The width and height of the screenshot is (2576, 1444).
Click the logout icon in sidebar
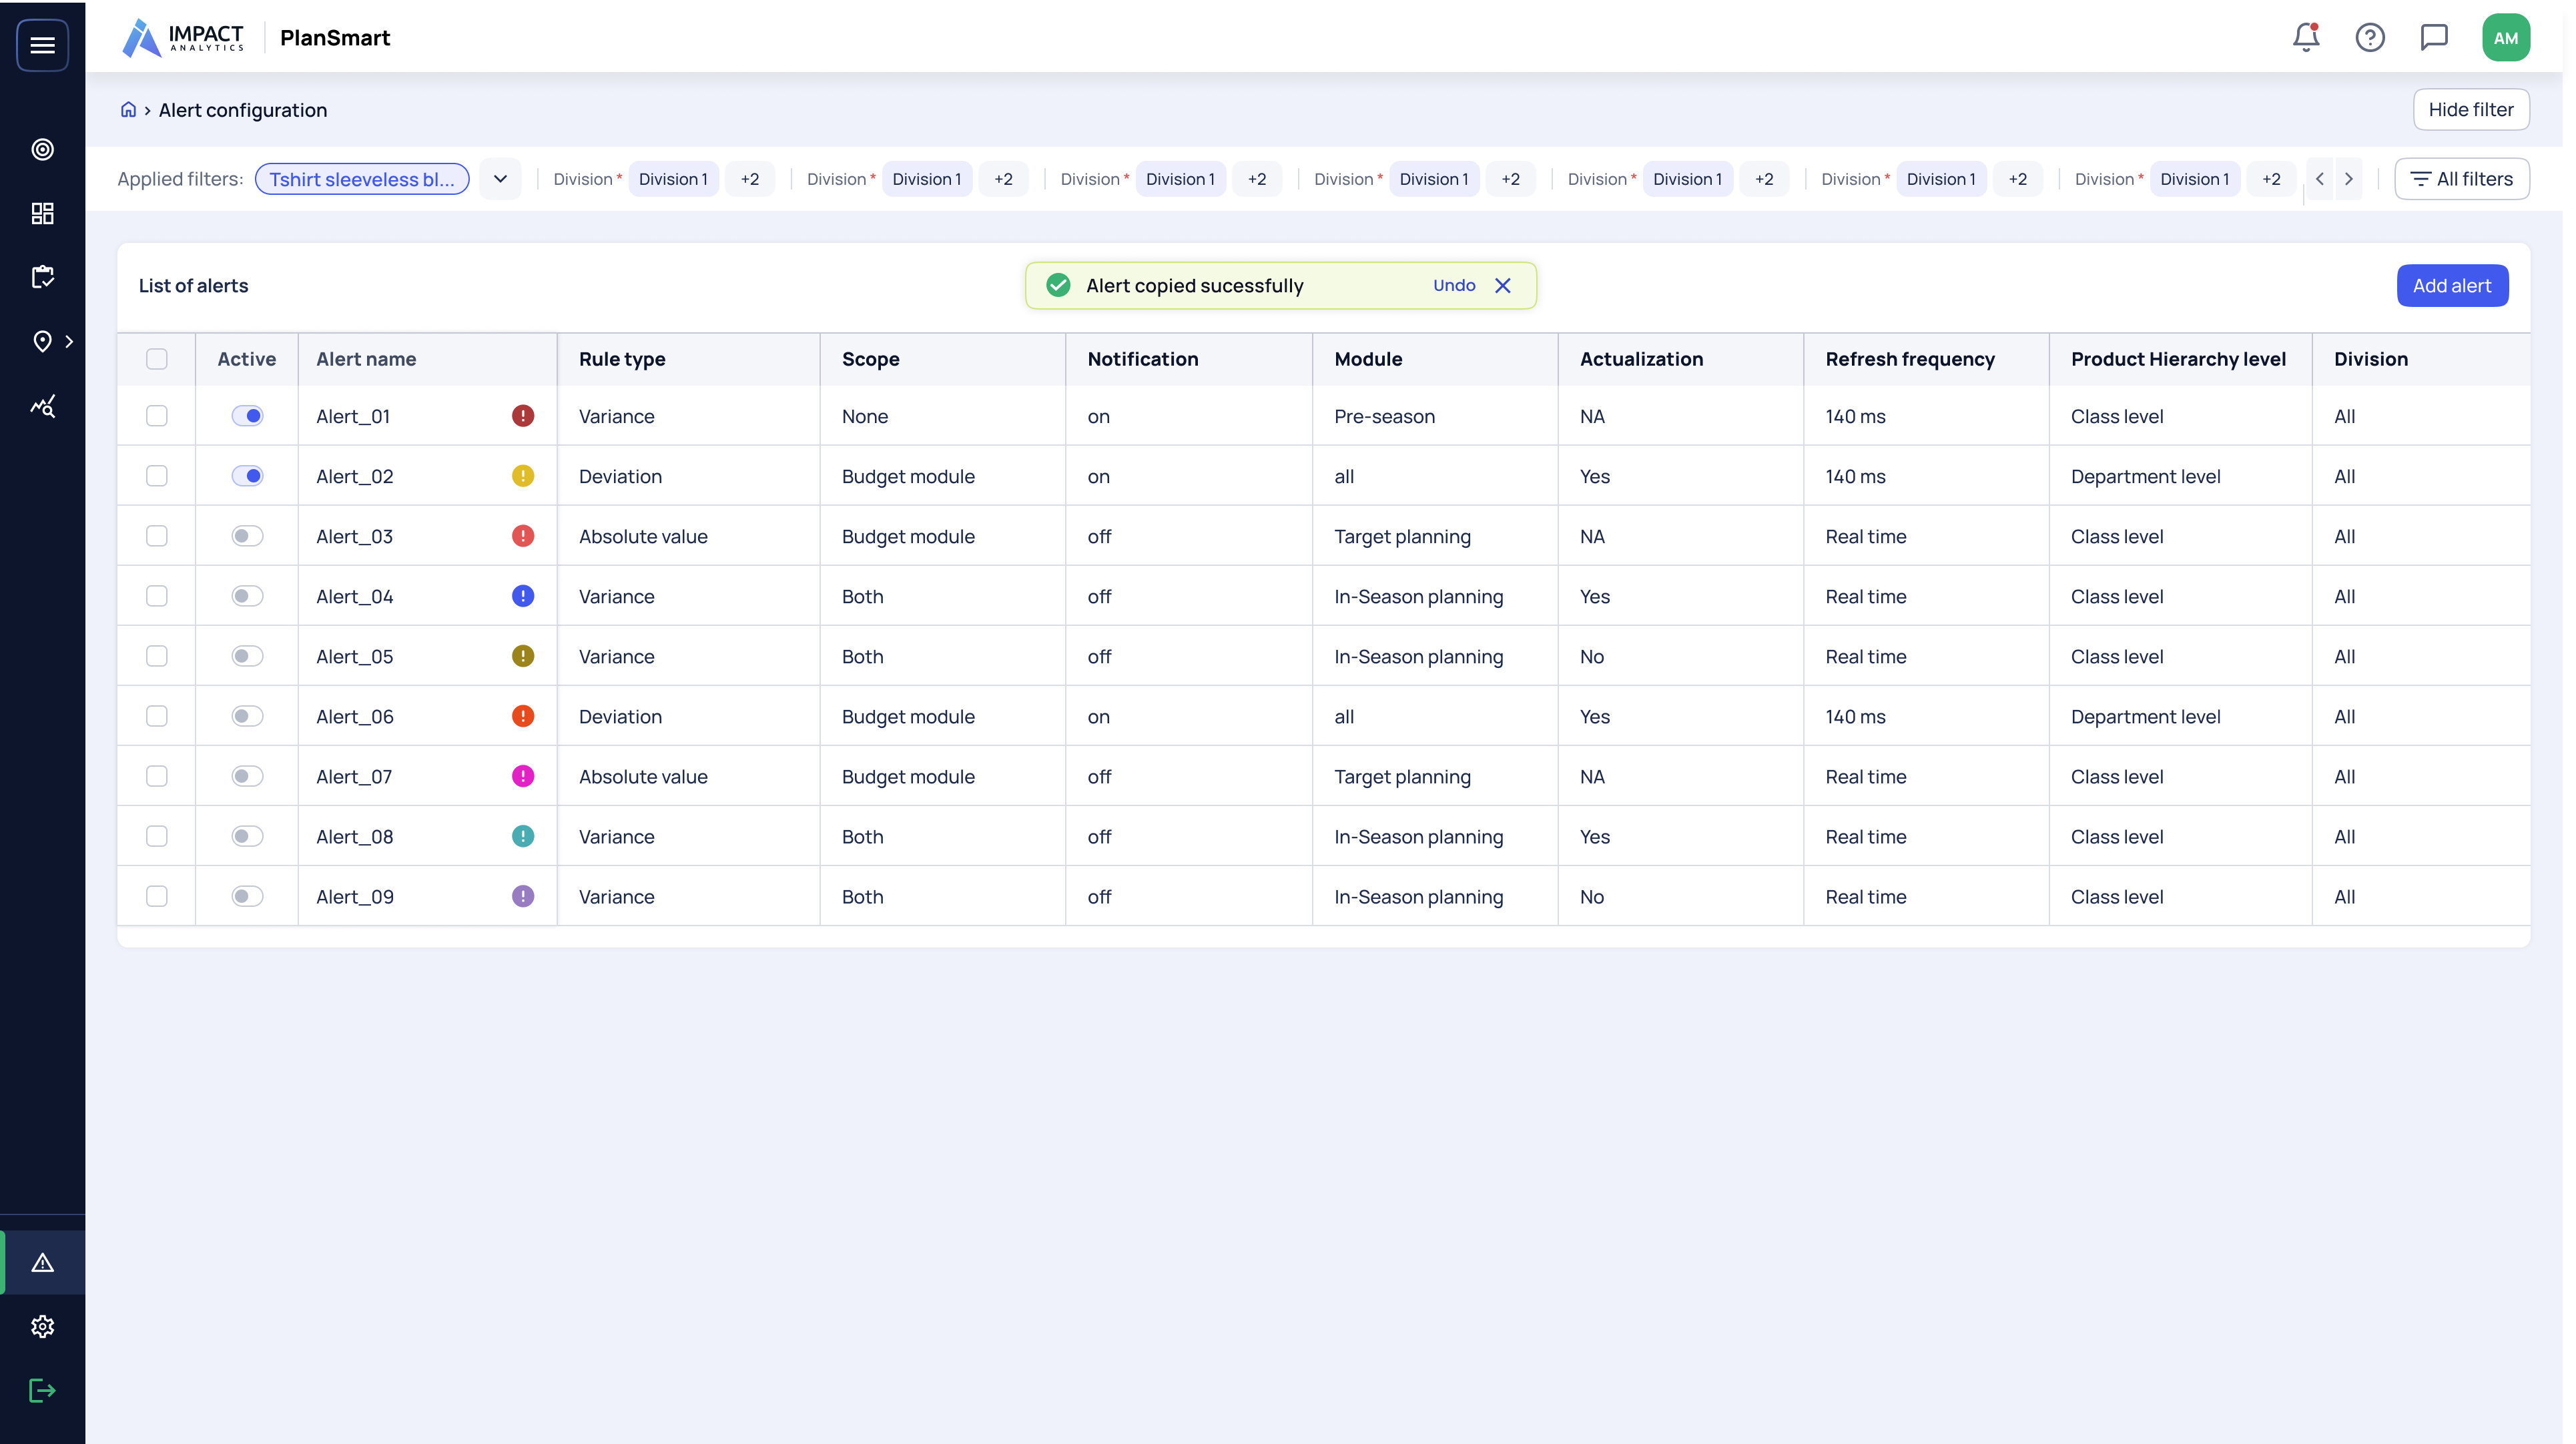click(x=42, y=1391)
